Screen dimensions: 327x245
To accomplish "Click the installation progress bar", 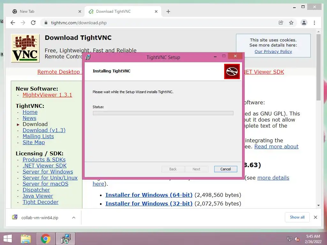I will point(163,113).
